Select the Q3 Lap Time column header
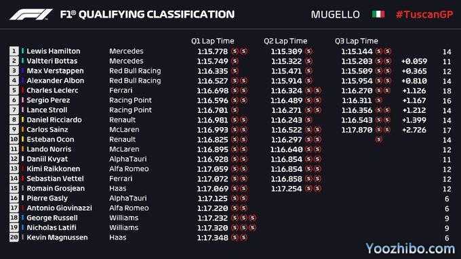 357,41
